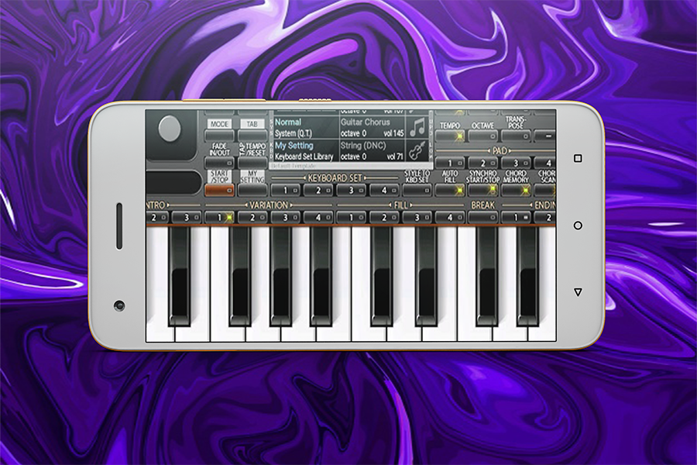Select Variation 2 button
Image resolution: width=697 pixels, height=465 pixels.
click(x=252, y=218)
